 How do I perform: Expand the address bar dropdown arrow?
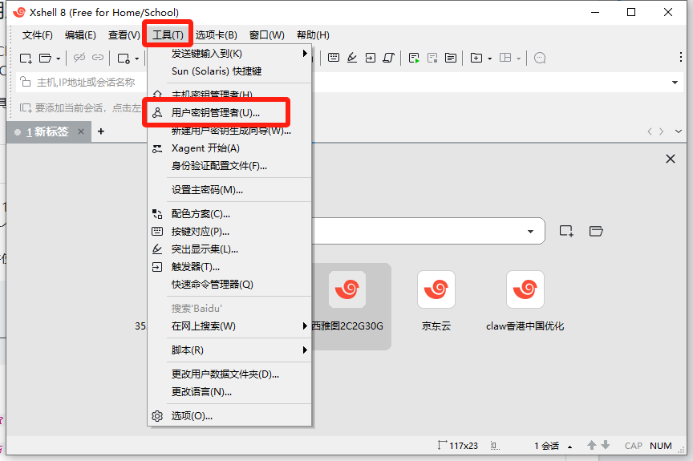[x=675, y=82]
